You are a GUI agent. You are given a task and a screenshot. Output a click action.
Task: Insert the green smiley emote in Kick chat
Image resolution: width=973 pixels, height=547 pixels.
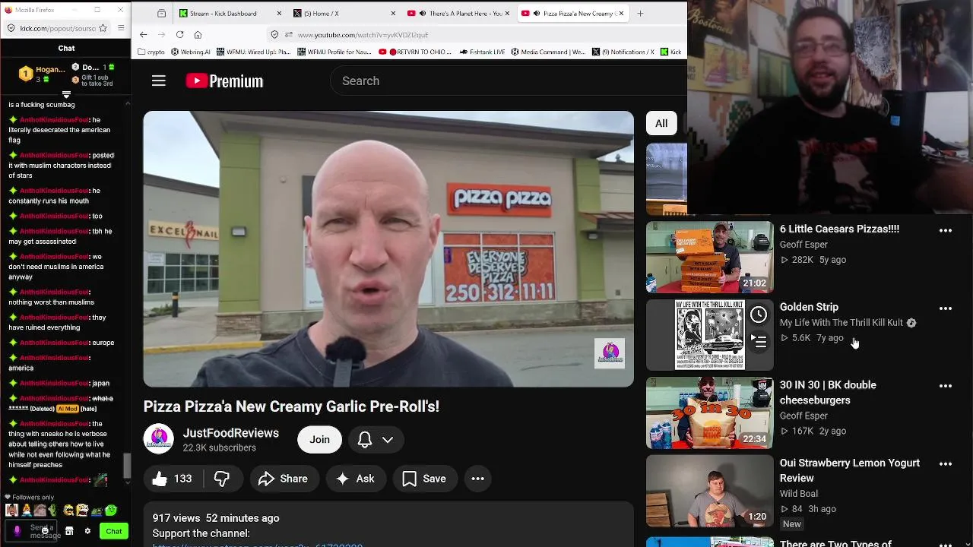coord(111,511)
